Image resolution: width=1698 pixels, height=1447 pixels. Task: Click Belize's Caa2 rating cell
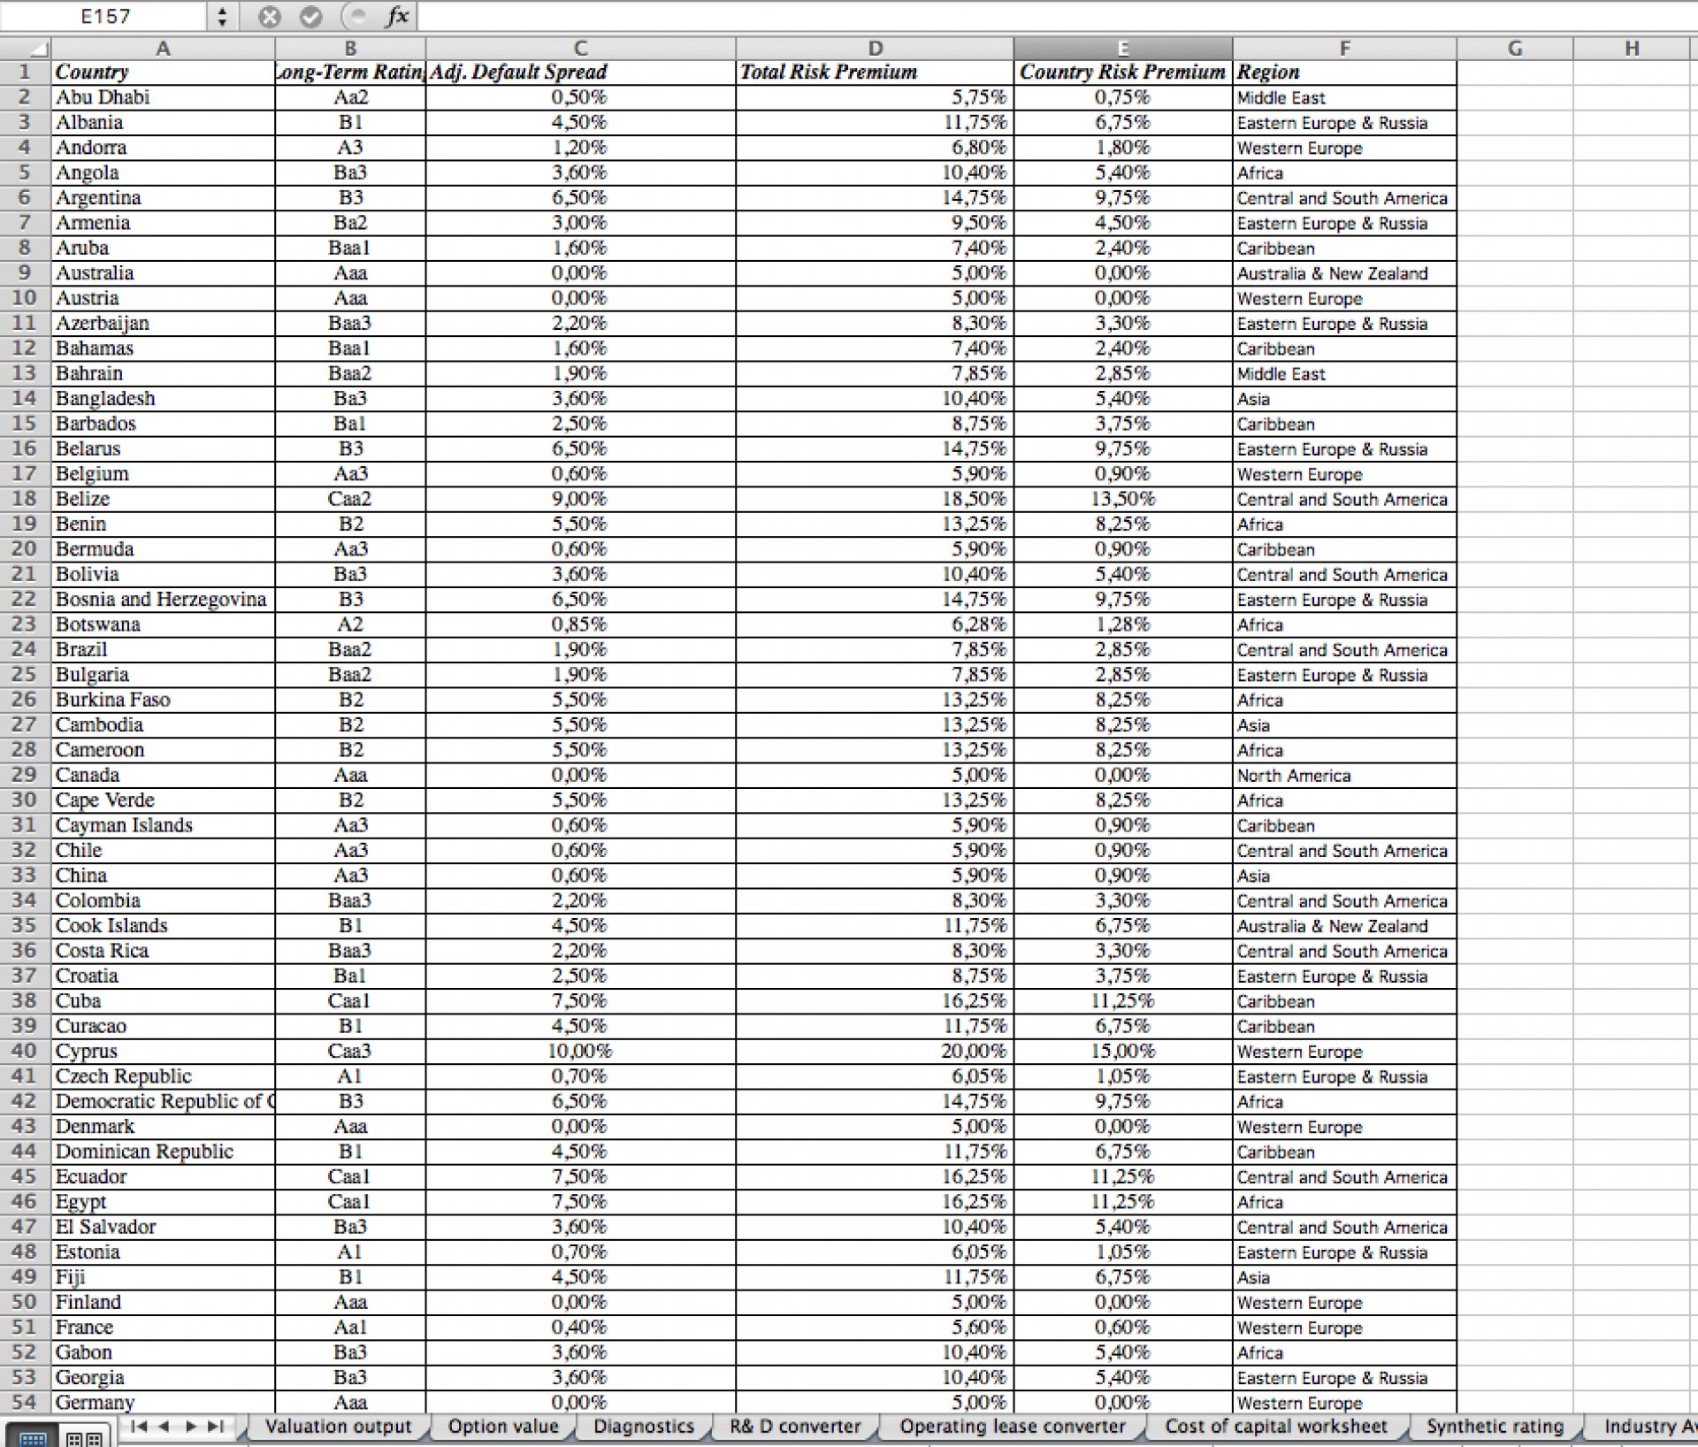tap(350, 499)
